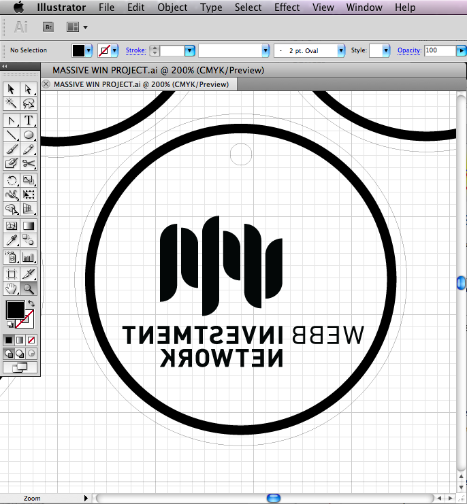Swap fill and stroke colors arrow
Screen dimensions: 467x504
pos(31,303)
